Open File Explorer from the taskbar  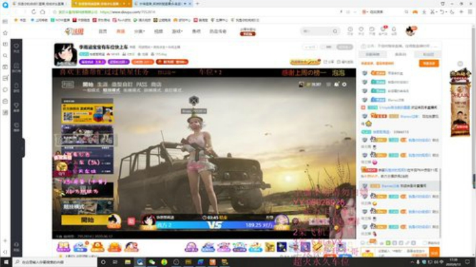(128, 262)
